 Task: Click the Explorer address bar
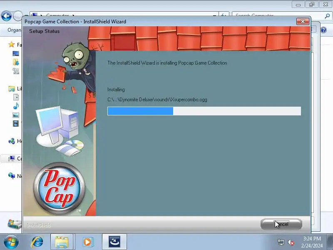pos(124,15)
